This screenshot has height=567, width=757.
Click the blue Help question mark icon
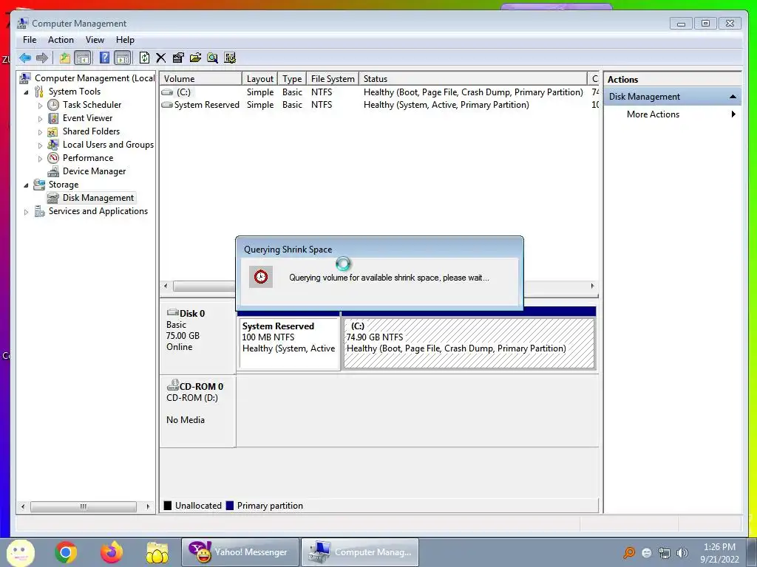point(104,58)
